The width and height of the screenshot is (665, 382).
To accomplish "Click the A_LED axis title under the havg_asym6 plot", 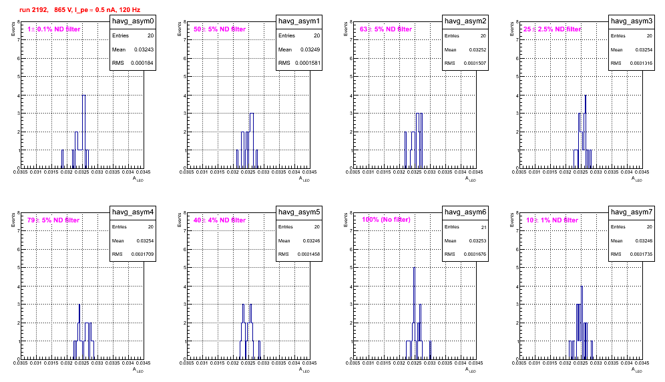I will (470, 370).
